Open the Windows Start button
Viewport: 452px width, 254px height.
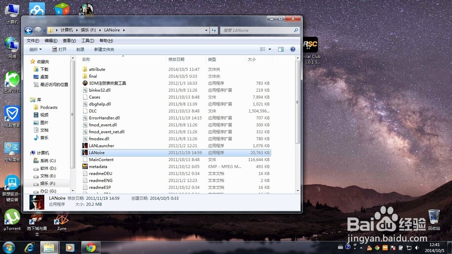point(9,247)
